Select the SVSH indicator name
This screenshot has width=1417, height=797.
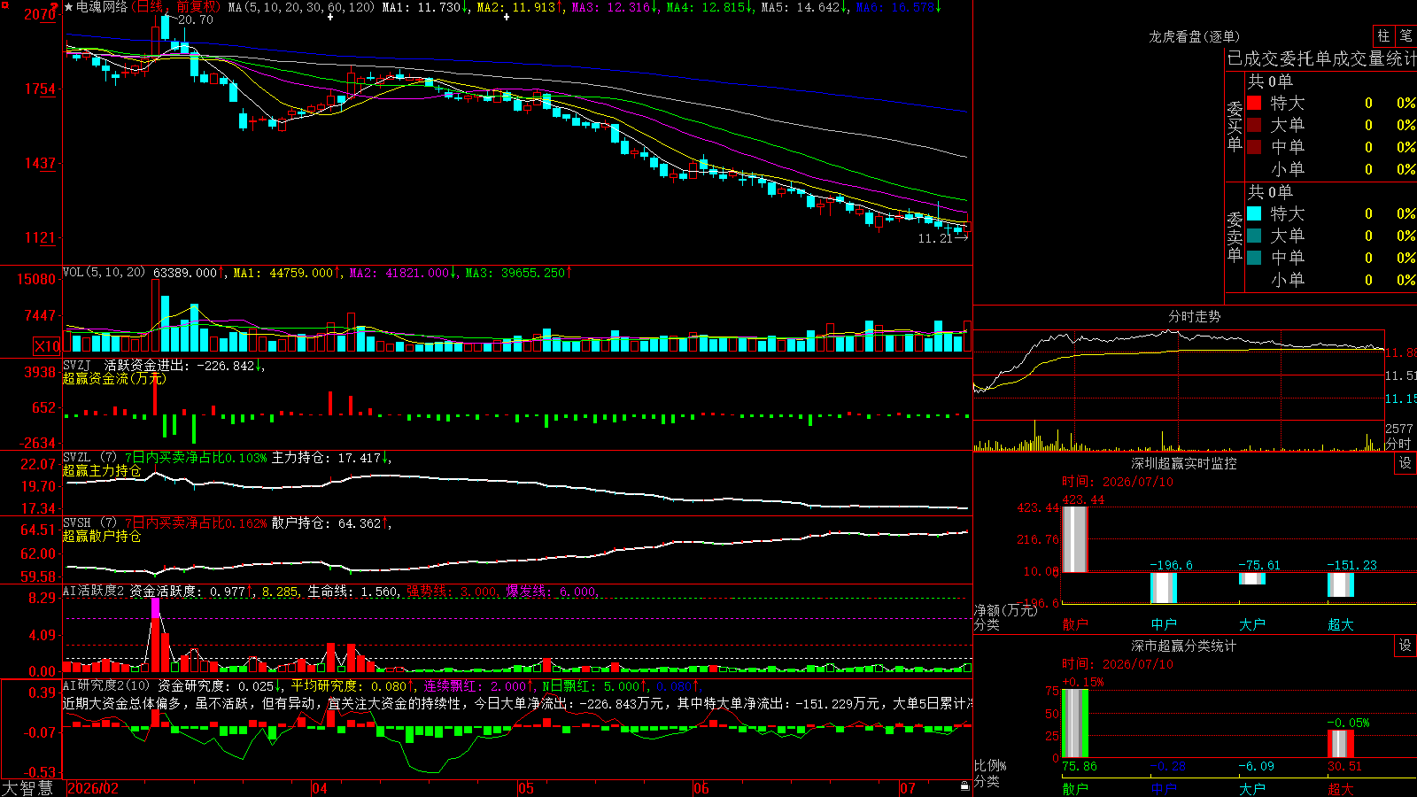[x=77, y=522]
